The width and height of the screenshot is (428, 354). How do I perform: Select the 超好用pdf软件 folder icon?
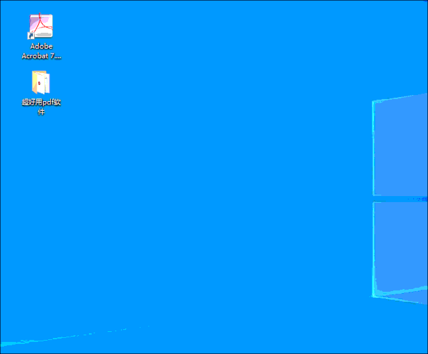pos(41,82)
